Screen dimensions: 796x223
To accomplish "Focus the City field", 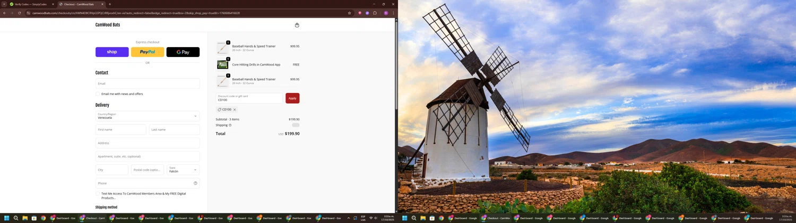I will (112, 170).
